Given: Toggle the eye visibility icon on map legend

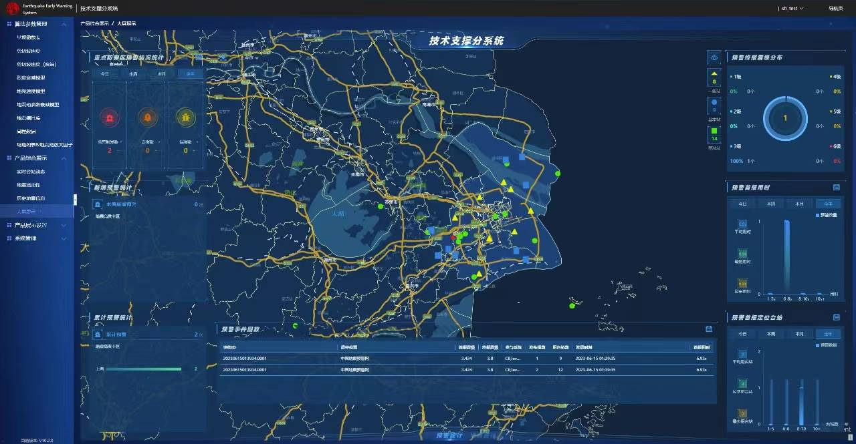Looking at the screenshot, I should click(714, 58).
